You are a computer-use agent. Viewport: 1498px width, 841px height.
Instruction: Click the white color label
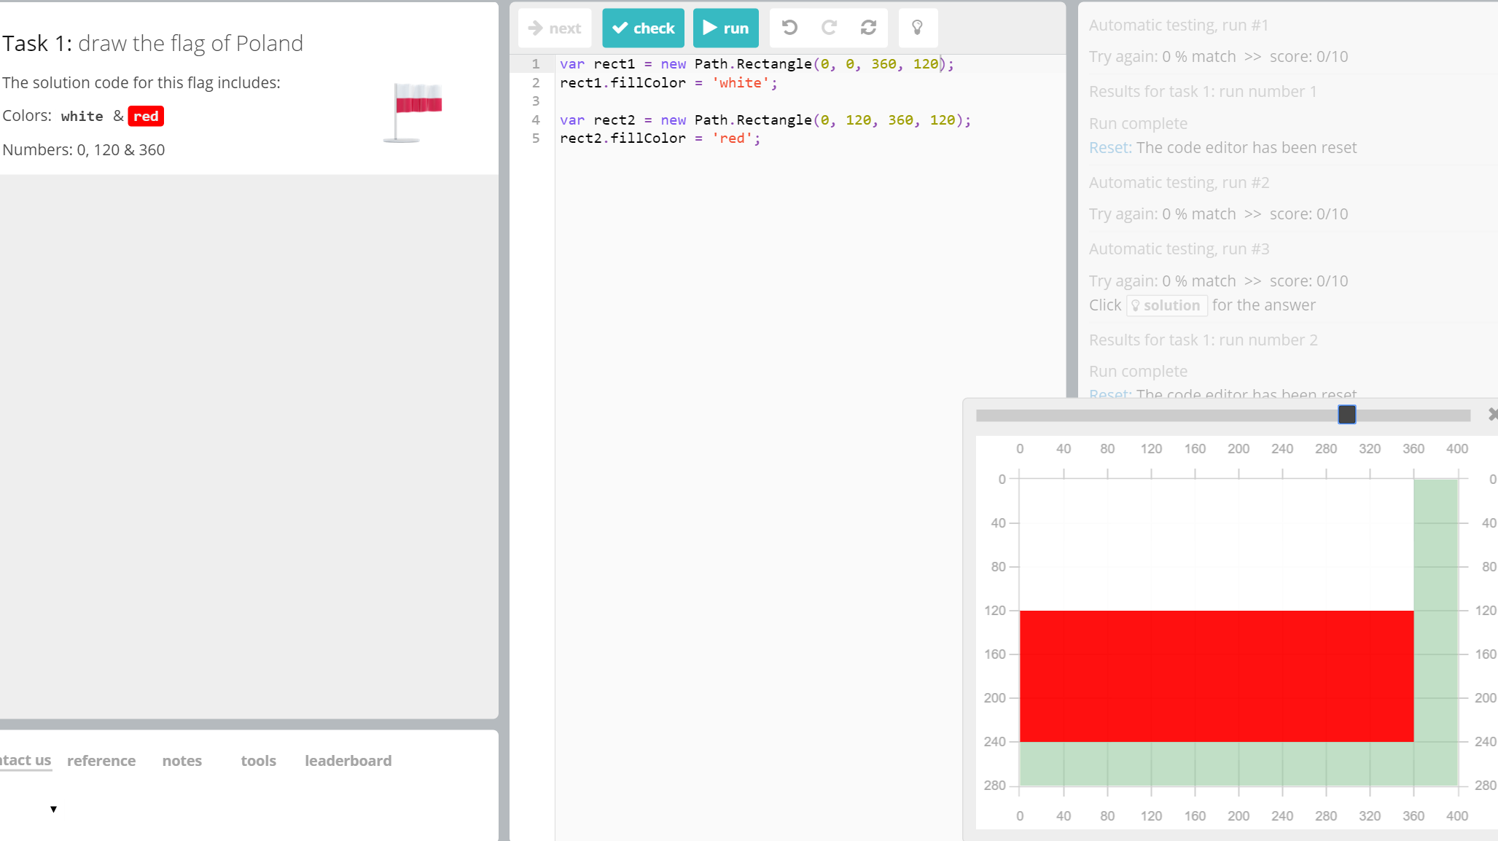(82, 116)
